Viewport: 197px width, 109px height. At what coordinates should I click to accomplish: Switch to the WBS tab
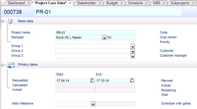click(x=157, y=3)
